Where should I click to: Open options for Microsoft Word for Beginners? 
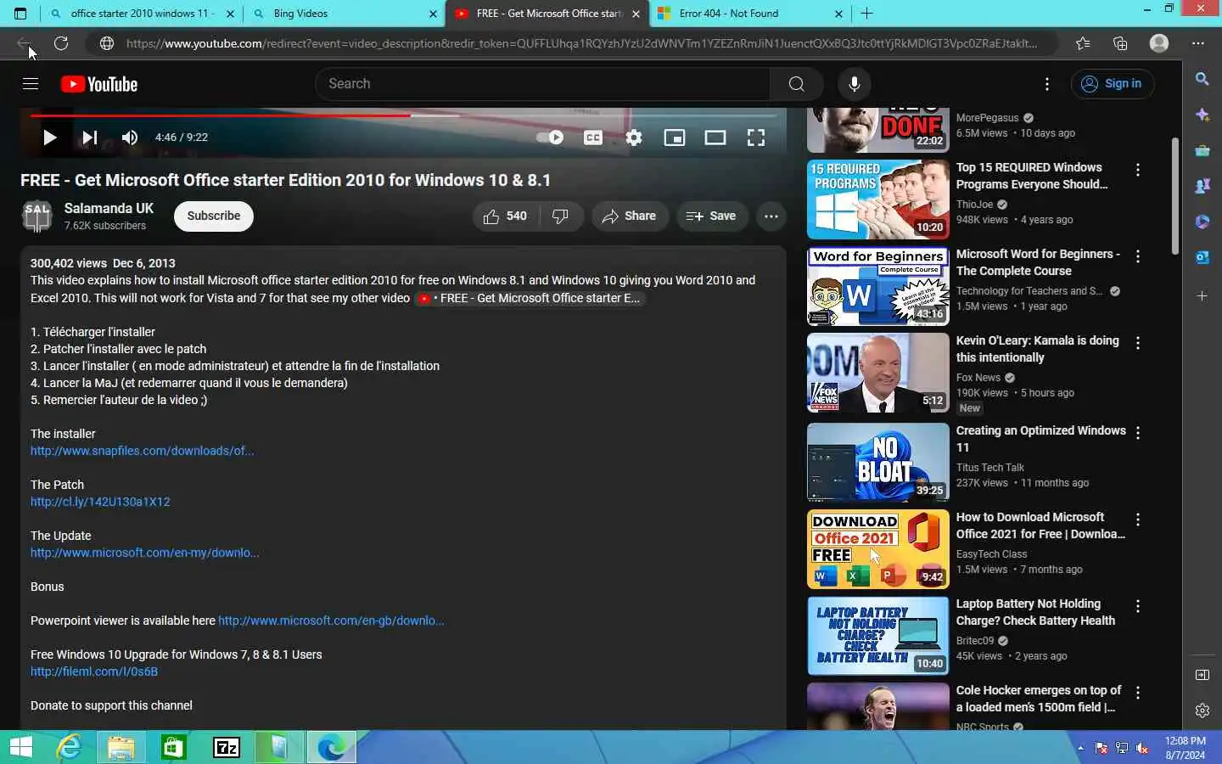(x=1138, y=256)
